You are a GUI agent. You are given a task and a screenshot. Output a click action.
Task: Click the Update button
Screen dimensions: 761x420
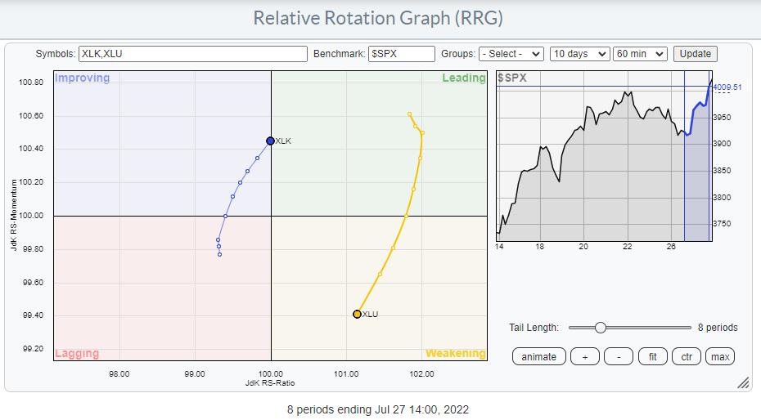point(695,54)
